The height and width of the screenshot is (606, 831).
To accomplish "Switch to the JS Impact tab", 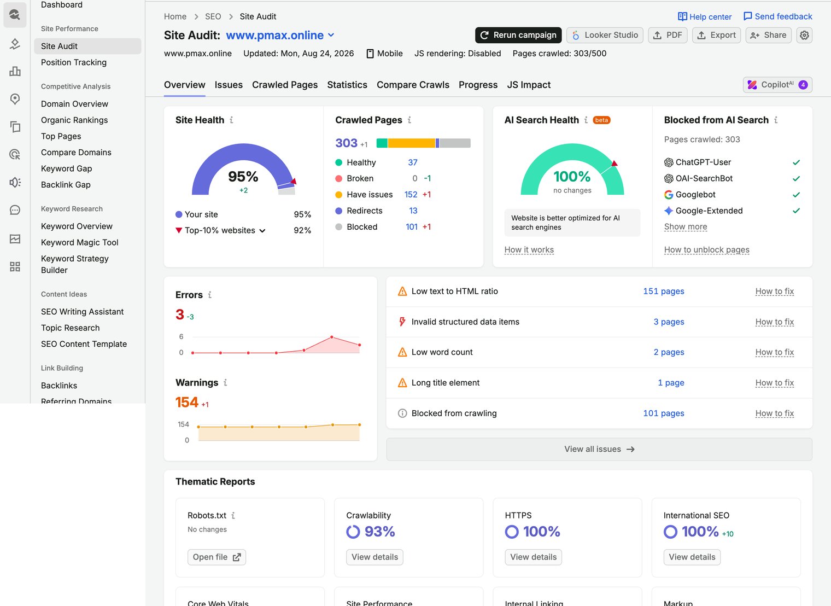I will pos(529,85).
